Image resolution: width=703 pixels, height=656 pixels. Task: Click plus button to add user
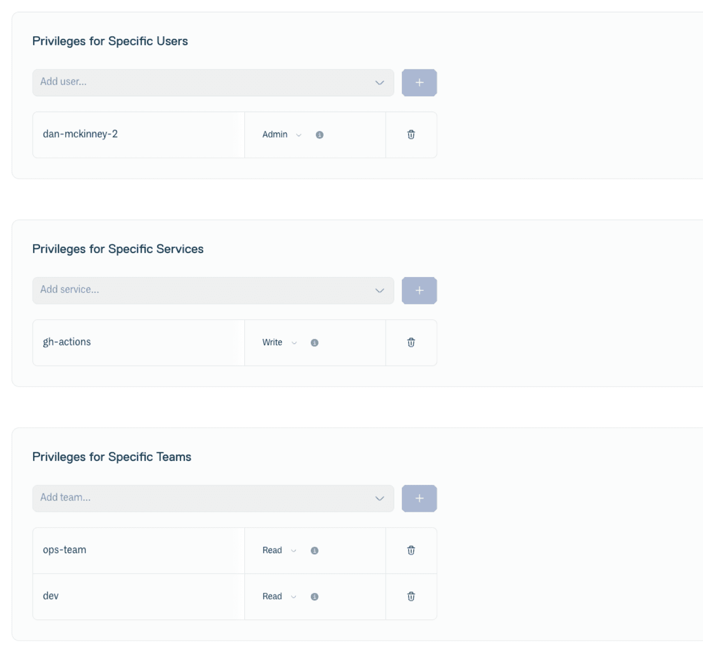pyautogui.click(x=419, y=83)
